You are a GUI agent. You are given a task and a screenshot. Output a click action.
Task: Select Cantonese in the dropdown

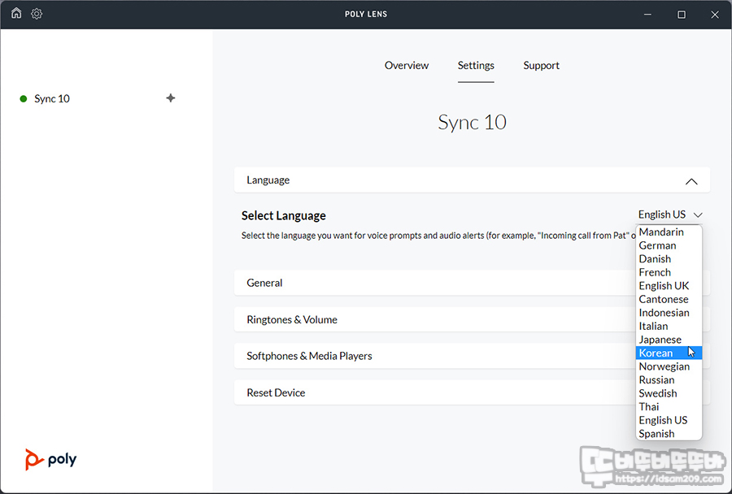(669, 299)
